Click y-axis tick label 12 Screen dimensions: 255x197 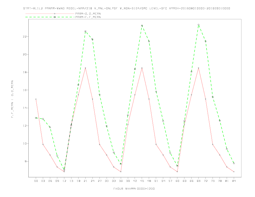click(x=24, y=126)
